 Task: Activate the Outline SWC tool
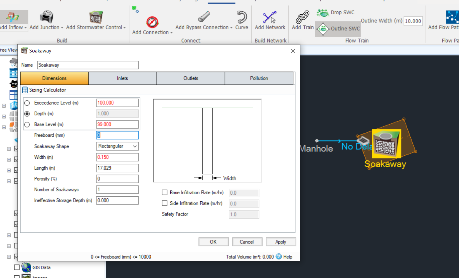click(x=338, y=29)
